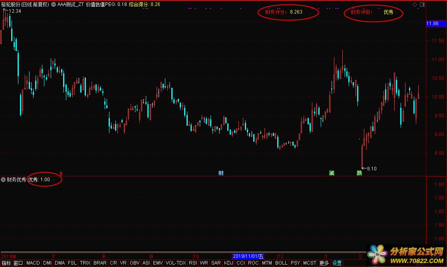447x267 pixels.
Task: Click the diamond icon at top right
Action: (x=415, y=4)
